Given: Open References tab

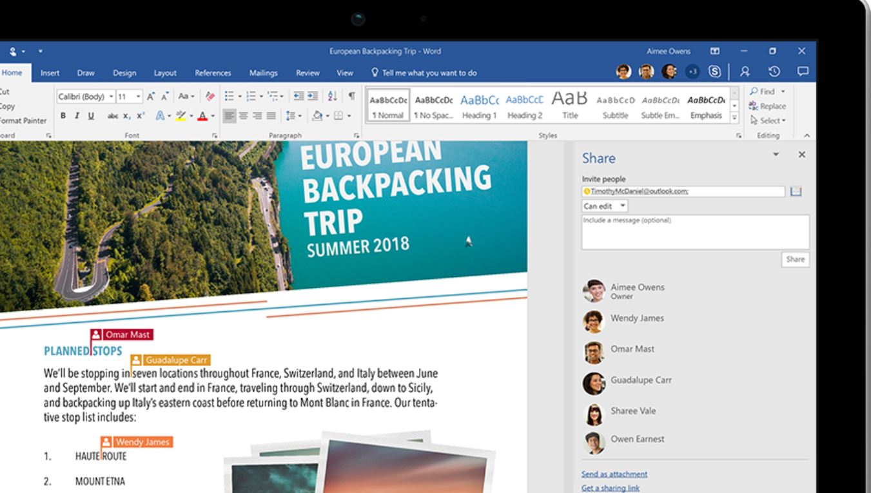Looking at the screenshot, I should [x=213, y=73].
